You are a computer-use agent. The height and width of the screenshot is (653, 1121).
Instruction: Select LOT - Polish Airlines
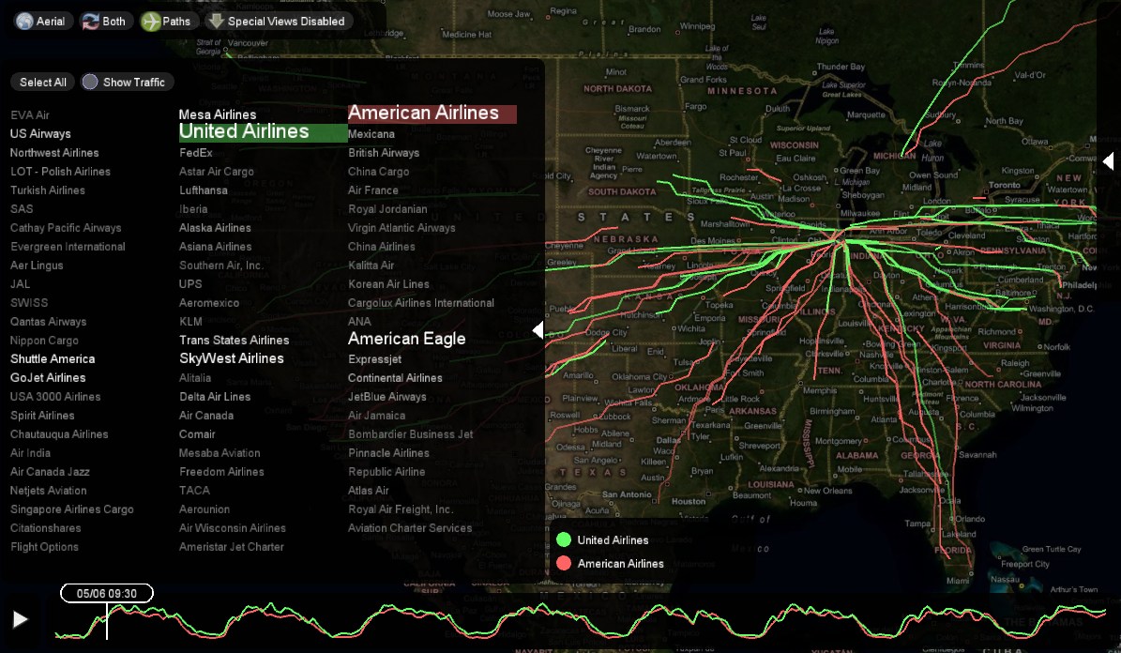pyautogui.click(x=60, y=172)
